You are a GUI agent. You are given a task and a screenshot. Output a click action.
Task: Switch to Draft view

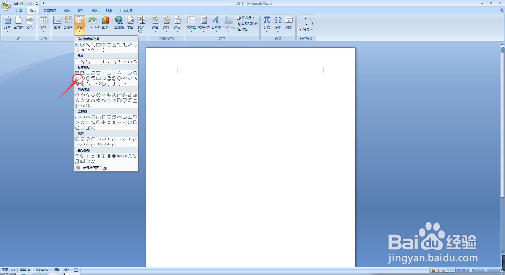click(453, 270)
